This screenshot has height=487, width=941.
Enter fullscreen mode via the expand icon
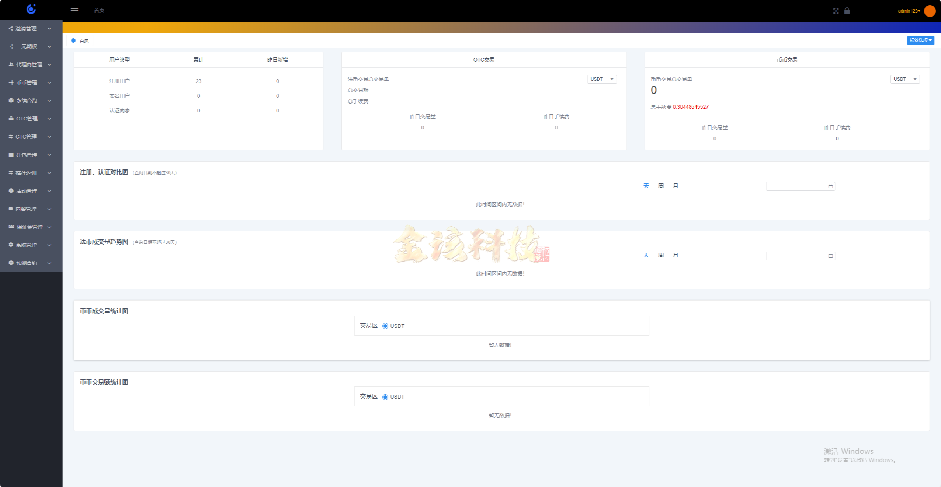836,11
